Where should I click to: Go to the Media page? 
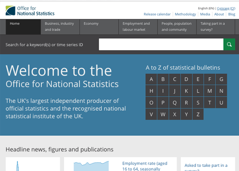click(x=205, y=14)
